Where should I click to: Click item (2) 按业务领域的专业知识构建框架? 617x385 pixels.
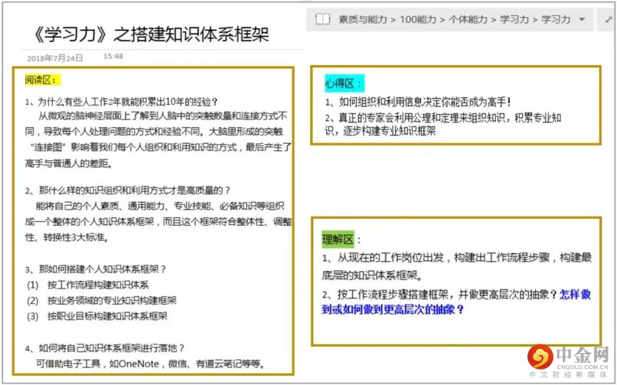(x=102, y=301)
